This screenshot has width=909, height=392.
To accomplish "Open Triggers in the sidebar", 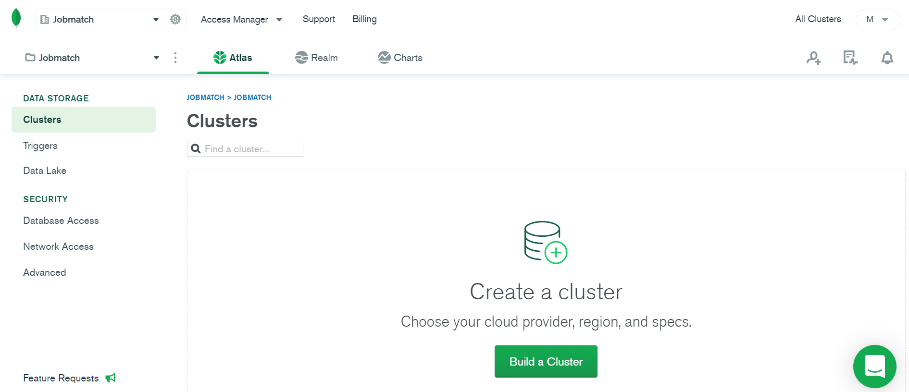I will pos(40,146).
